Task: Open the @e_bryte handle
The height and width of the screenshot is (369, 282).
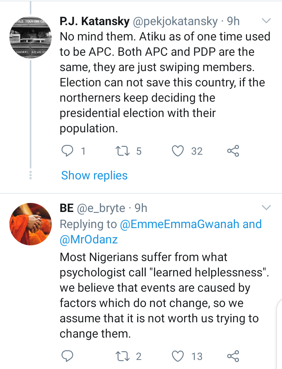Action: (101, 208)
